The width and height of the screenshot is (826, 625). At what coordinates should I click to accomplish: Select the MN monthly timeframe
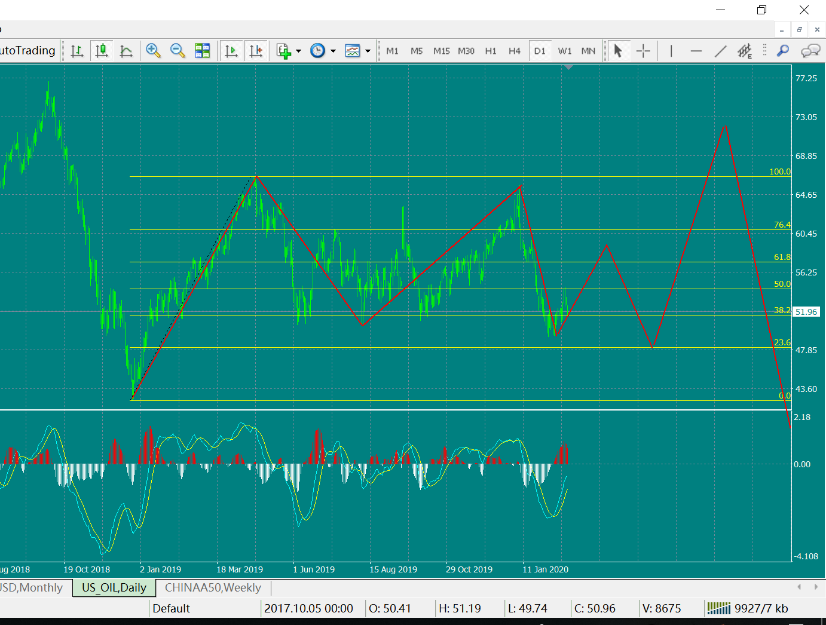pyautogui.click(x=588, y=51)
